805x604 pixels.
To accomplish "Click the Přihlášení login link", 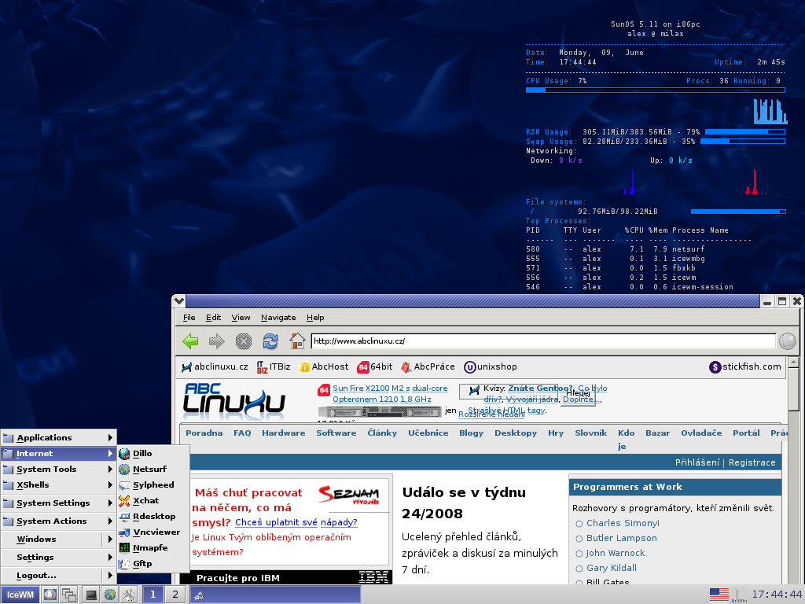I will [697, 462].
